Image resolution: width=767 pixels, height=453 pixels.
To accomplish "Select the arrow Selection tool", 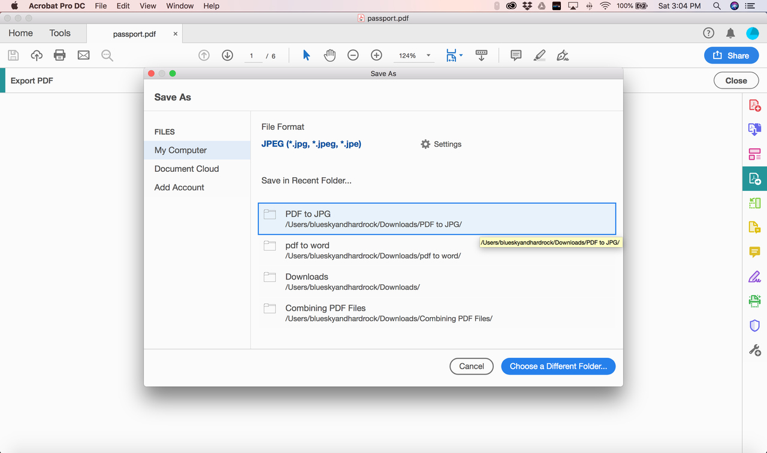I will coord(306,56).
